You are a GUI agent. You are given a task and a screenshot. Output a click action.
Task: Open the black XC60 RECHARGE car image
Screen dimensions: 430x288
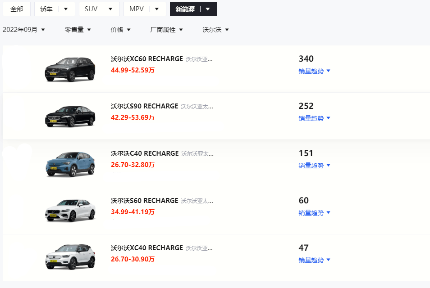point(70,69)
